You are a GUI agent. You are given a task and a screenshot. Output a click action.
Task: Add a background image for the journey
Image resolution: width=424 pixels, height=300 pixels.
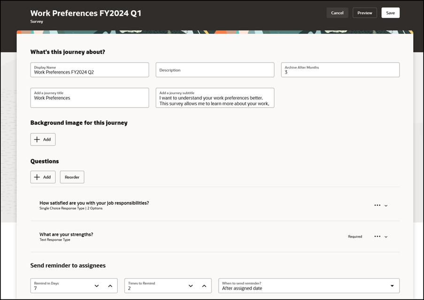[43, 139]
